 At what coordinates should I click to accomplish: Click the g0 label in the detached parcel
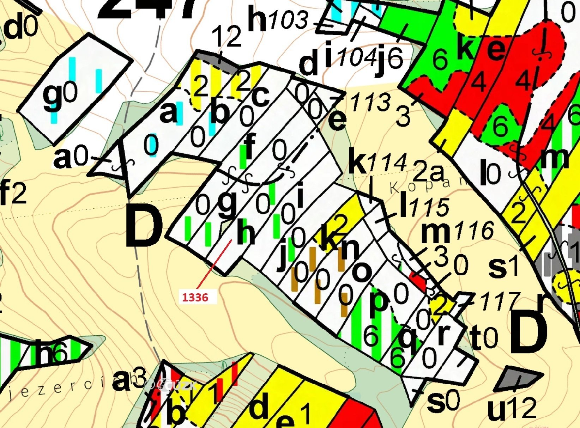click(60, 94)
